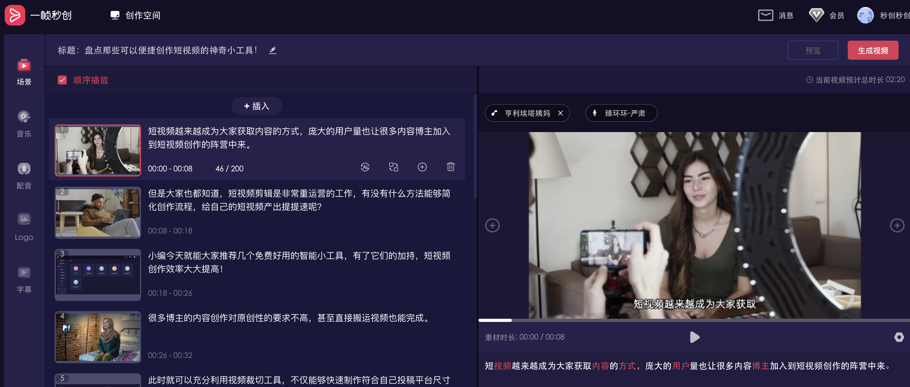Viewport: 910px width, 387px height.
Task: Click the plus circle left of video preview
Action: 492,226
